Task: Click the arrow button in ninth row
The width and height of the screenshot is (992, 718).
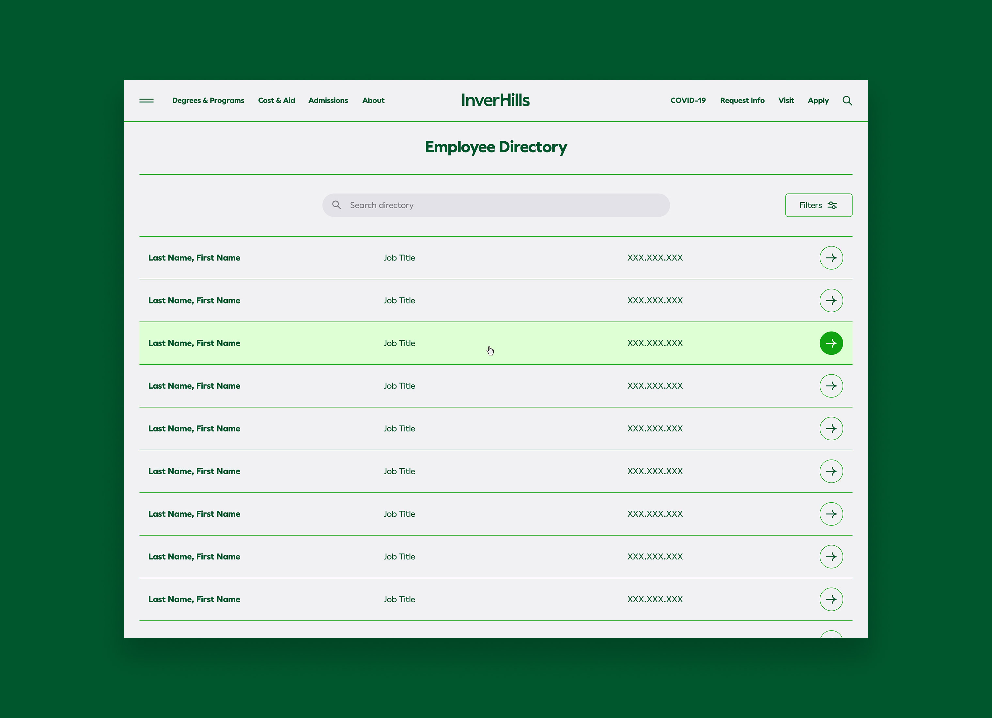Action: [830, 600]
